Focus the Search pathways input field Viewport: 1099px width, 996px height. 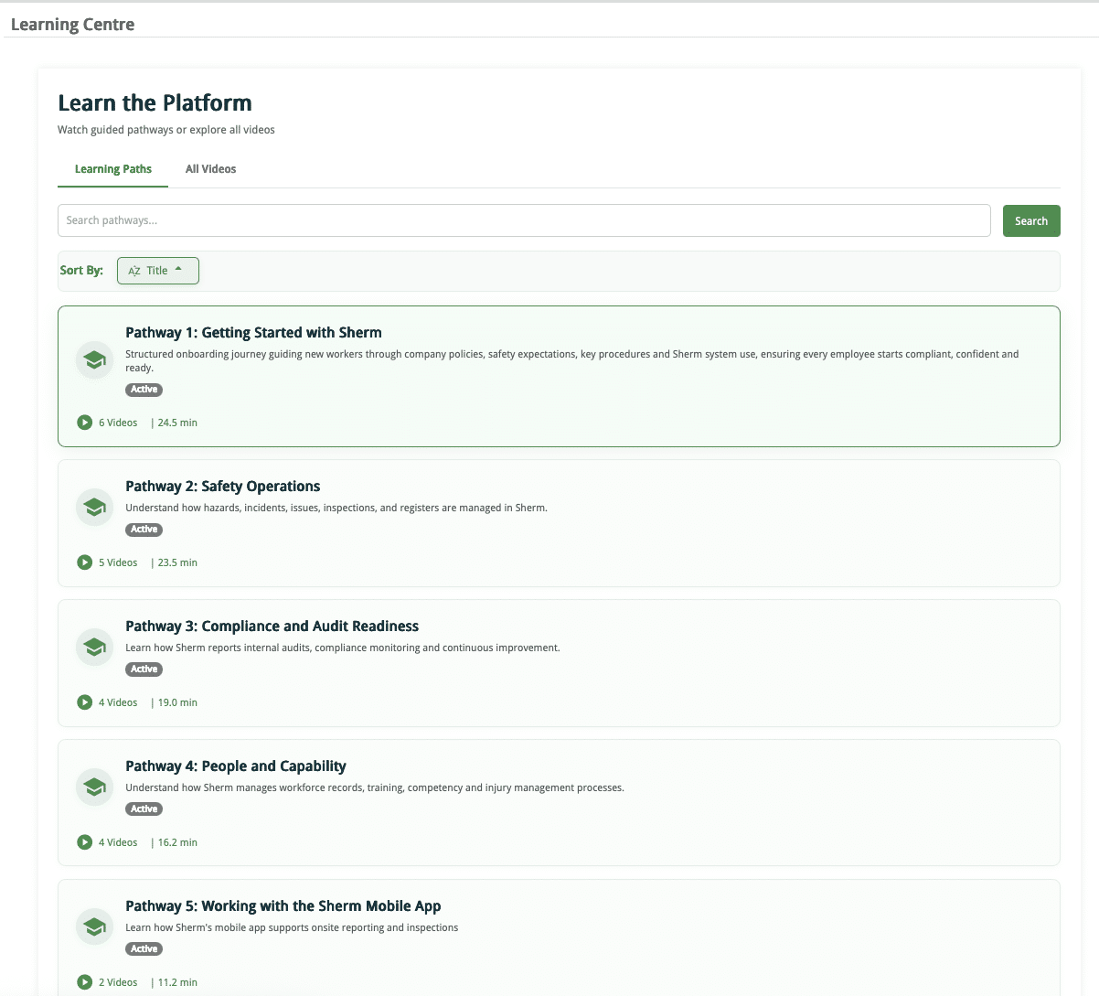pyautogui.click(x=524, y=220)
